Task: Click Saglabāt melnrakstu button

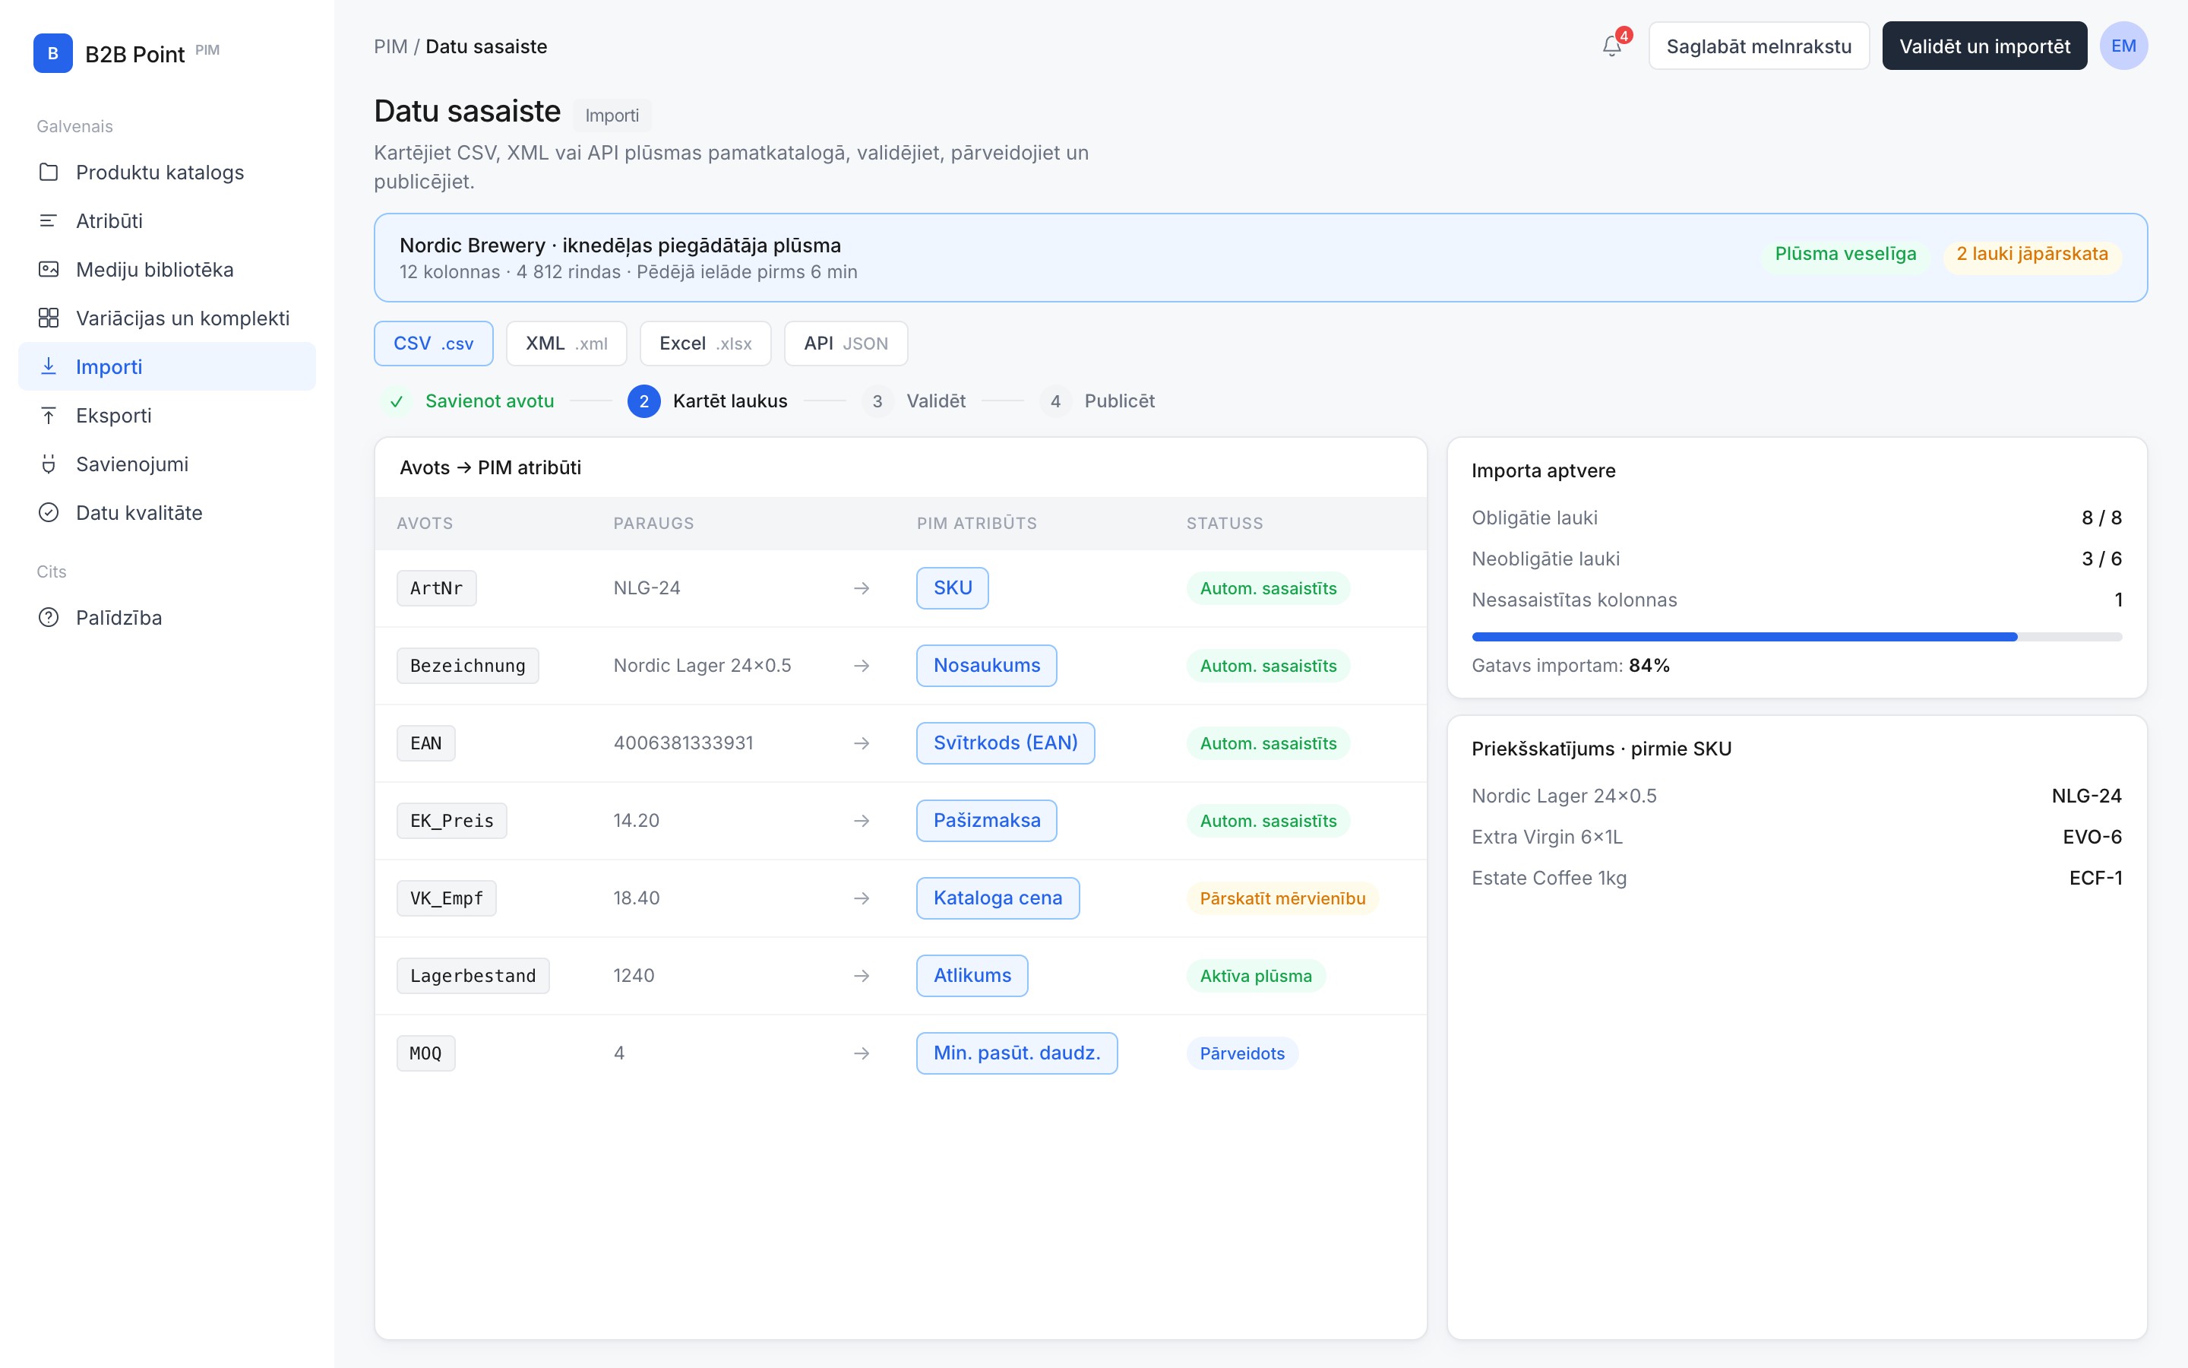Action: 1759,46
